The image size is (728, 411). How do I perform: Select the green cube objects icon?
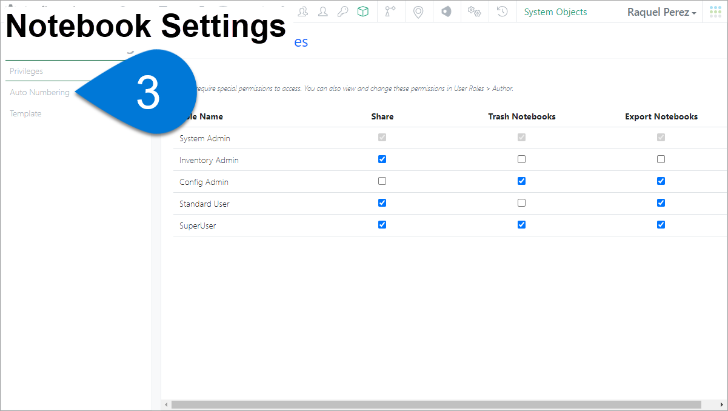pos(362,12)
